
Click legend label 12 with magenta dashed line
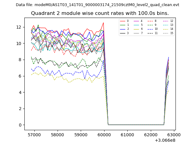tap(172, 21)
